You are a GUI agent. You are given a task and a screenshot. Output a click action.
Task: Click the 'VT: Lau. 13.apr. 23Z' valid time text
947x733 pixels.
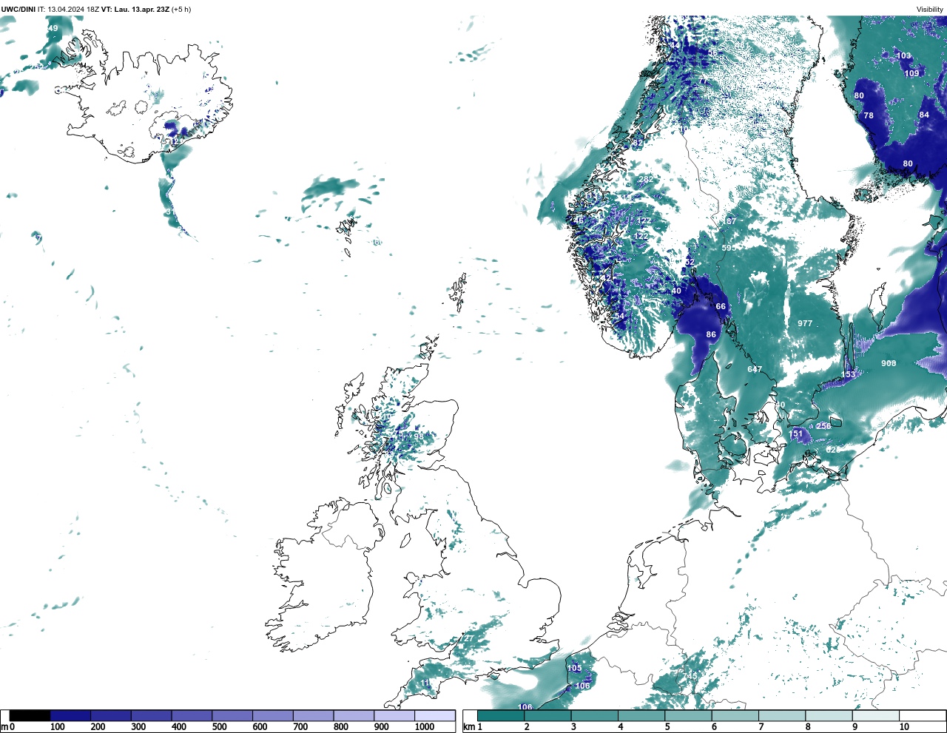[135, 10]
